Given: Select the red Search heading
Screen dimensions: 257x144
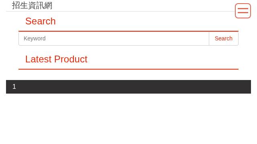Looking at the screenshot, I should pyautogui.click(x=41, y=21).
